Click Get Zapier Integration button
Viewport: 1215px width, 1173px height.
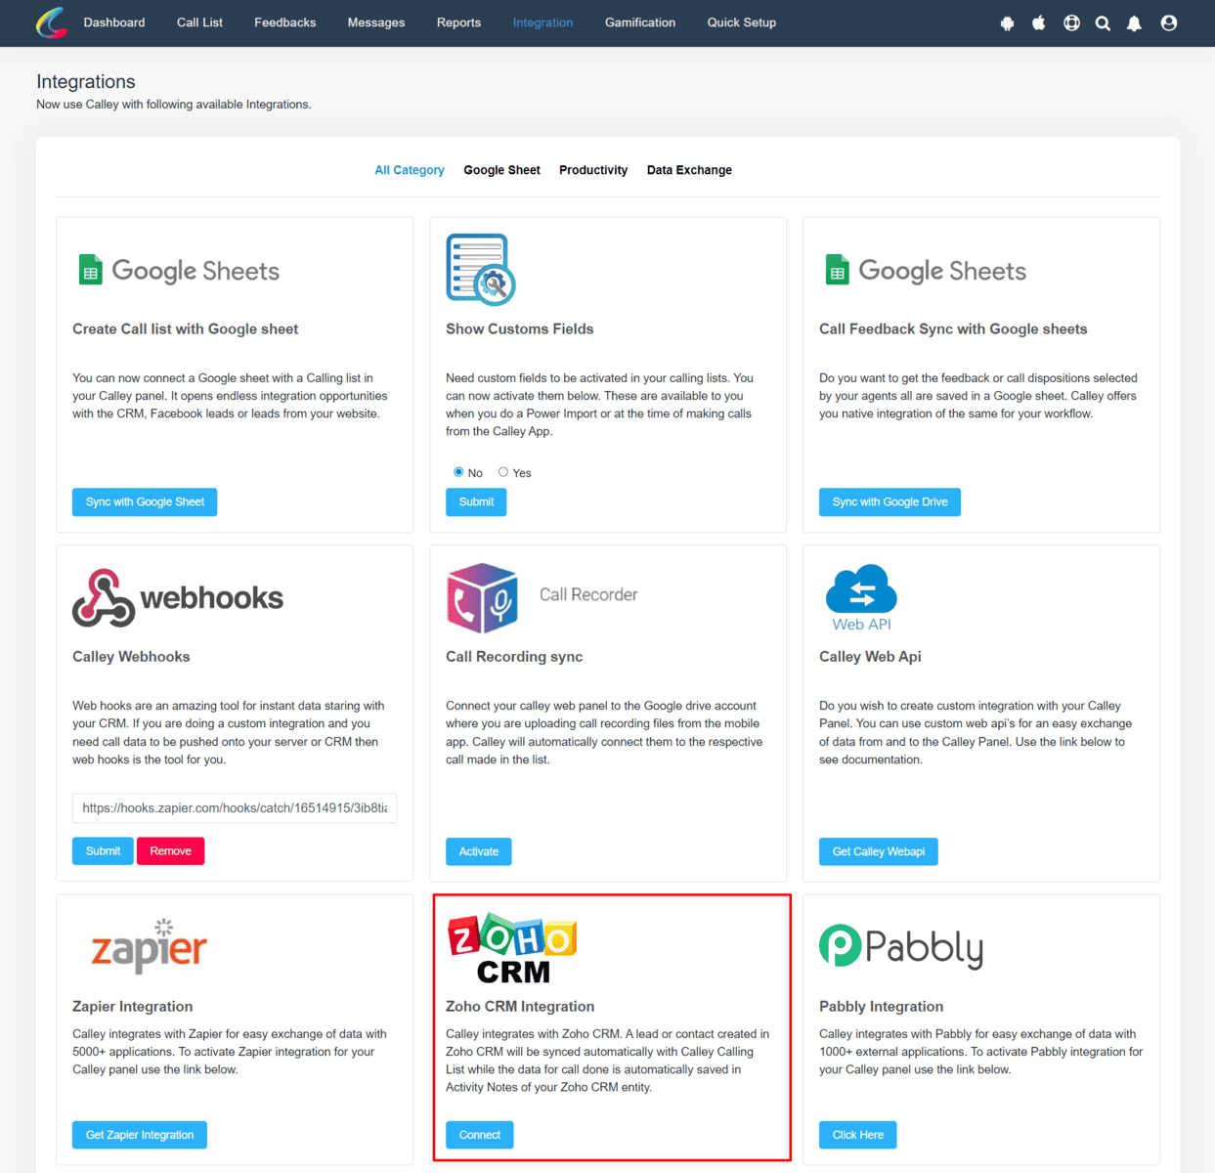[x=140, y=1135]
